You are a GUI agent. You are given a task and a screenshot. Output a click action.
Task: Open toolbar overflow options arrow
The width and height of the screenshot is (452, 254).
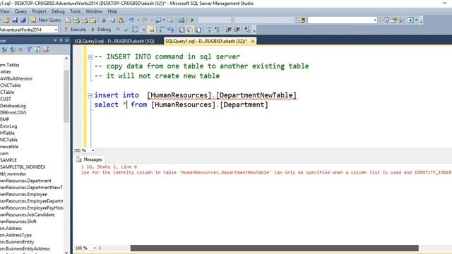421,21
